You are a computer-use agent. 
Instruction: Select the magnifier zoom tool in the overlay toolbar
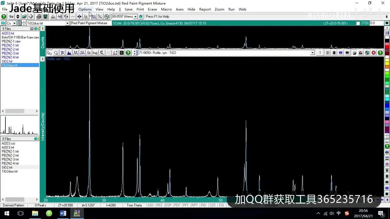tap(55, 53)
